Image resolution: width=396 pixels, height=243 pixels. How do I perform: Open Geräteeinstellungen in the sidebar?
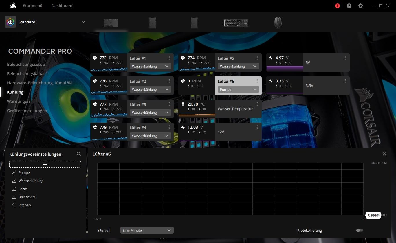[27, 111]
